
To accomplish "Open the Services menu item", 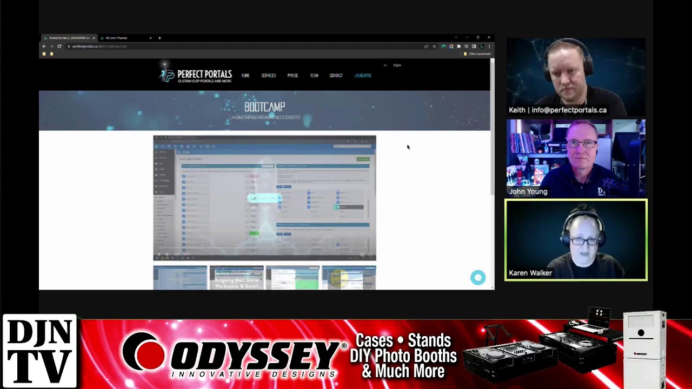I will click(269, 76).
